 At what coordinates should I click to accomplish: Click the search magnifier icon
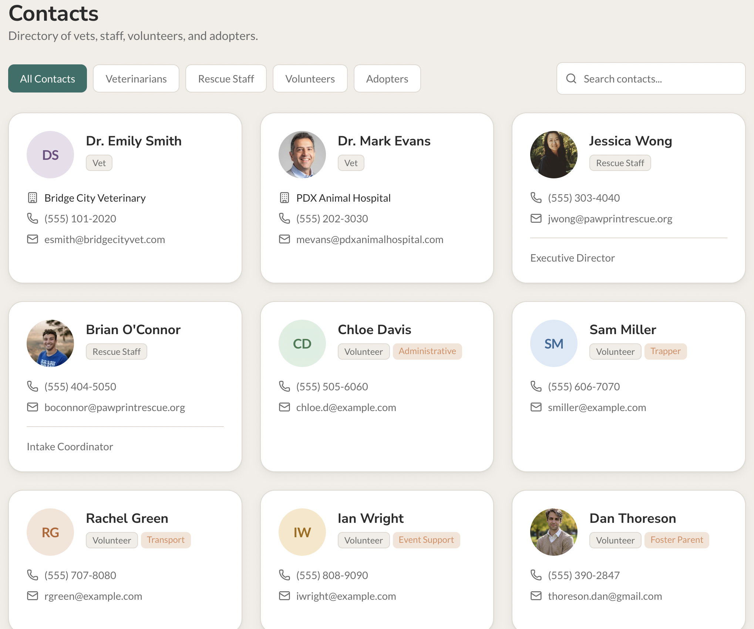pos(571,79)
